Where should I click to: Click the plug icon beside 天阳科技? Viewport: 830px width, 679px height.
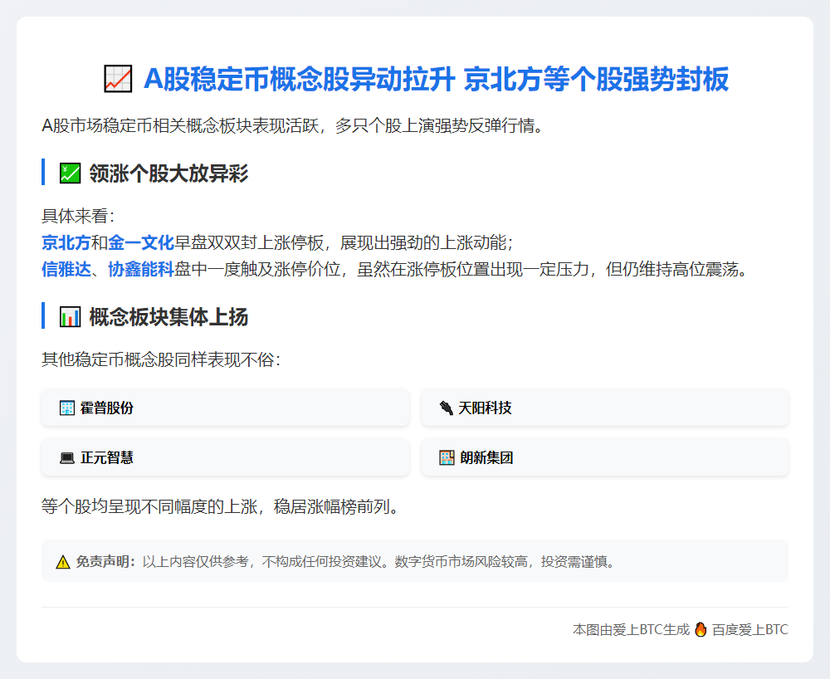pyautogui.click(x=447, y=408)
